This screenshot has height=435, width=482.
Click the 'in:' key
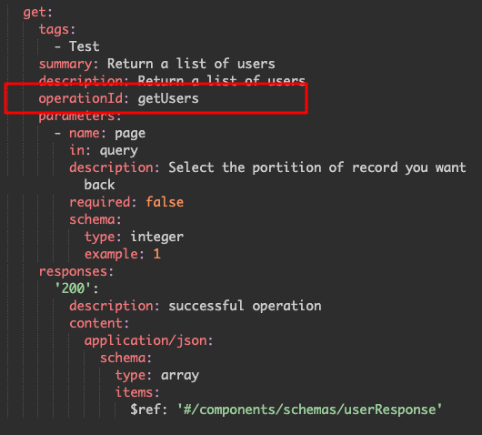coord(80,150)
